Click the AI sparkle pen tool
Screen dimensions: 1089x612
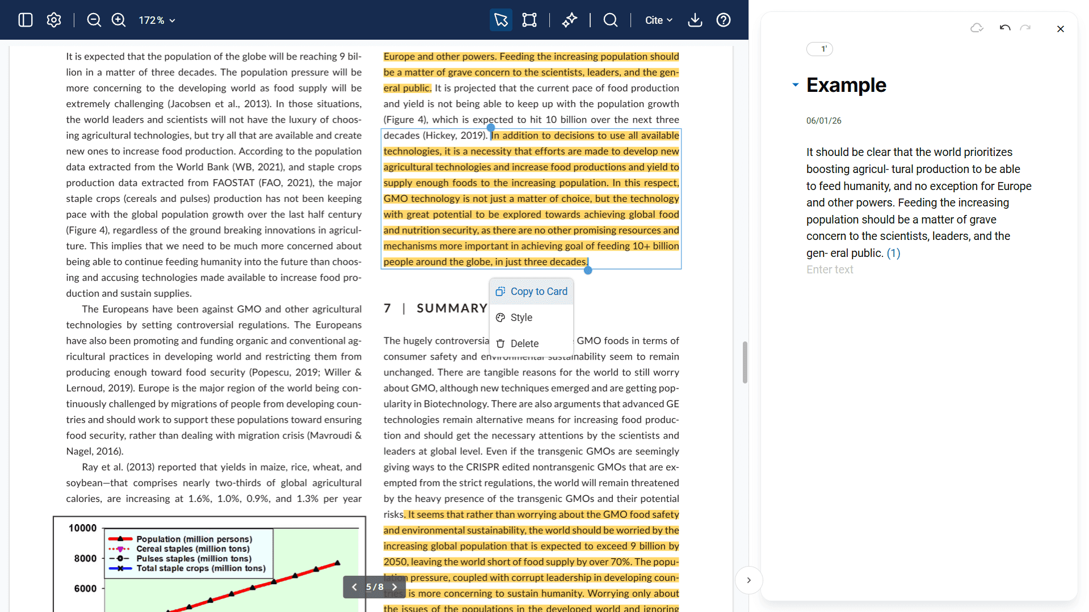569,20
